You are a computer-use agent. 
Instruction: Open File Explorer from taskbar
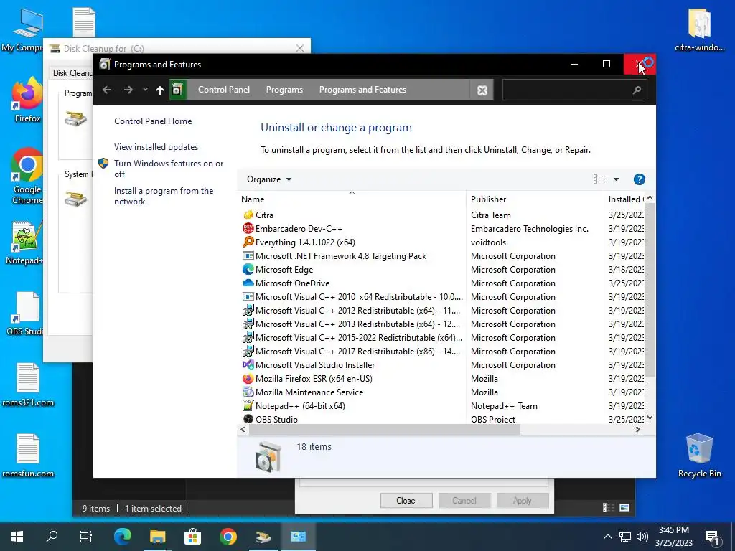tap(157, 537)
